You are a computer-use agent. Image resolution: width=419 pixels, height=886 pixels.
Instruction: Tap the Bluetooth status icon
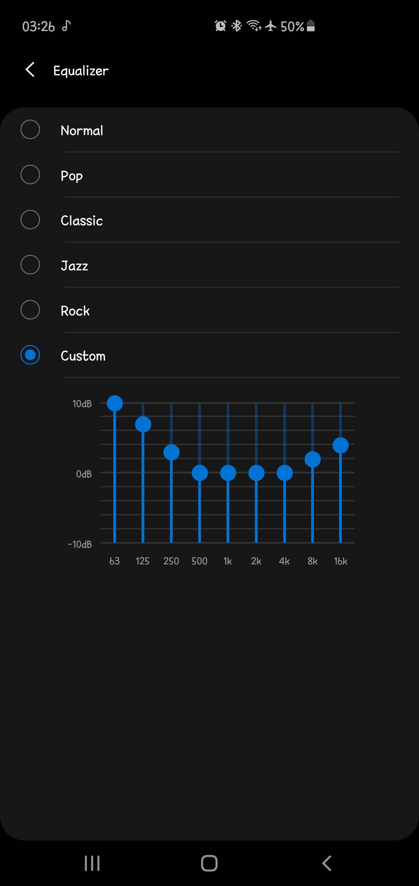(237, 26)
